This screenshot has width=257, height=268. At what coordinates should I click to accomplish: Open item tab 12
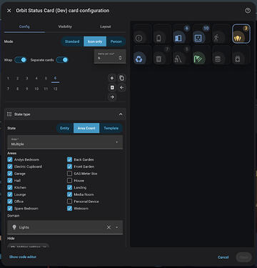pyautogui.click(x=55, y=89)
